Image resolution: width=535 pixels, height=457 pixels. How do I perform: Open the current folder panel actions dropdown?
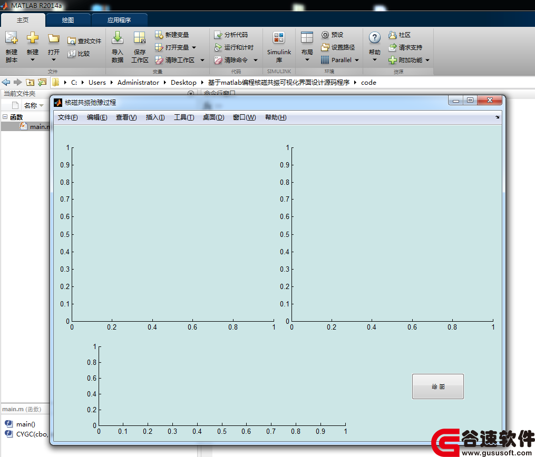[191, 93]
